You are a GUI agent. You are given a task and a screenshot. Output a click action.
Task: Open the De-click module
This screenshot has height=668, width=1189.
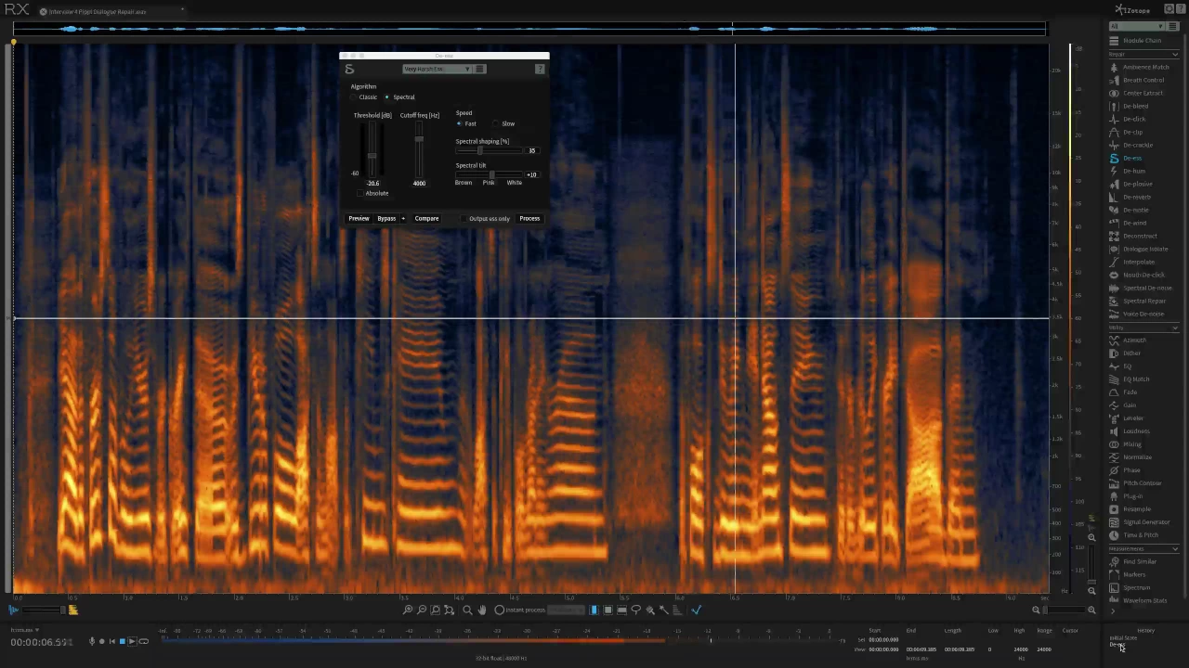click(x=1133, y=119)
